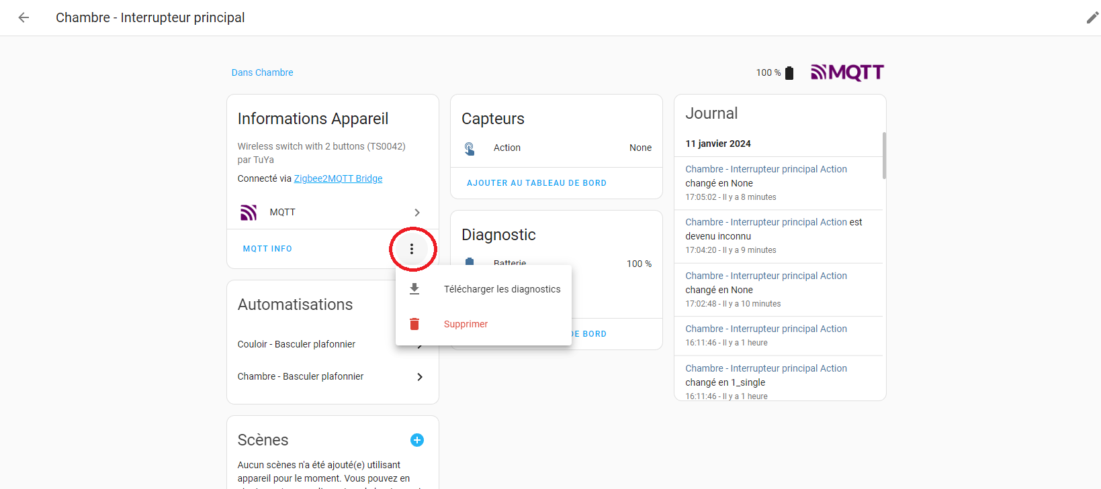Screen dimensions: 1101x489
Task: Choose Supprimer from the popup menu
Action: coord(466,324)
